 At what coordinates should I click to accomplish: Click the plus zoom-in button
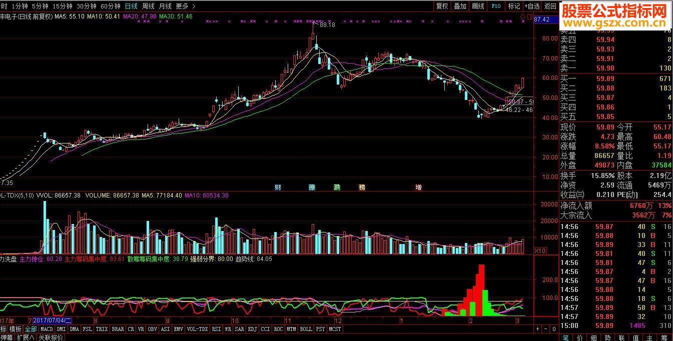[537, 329]
